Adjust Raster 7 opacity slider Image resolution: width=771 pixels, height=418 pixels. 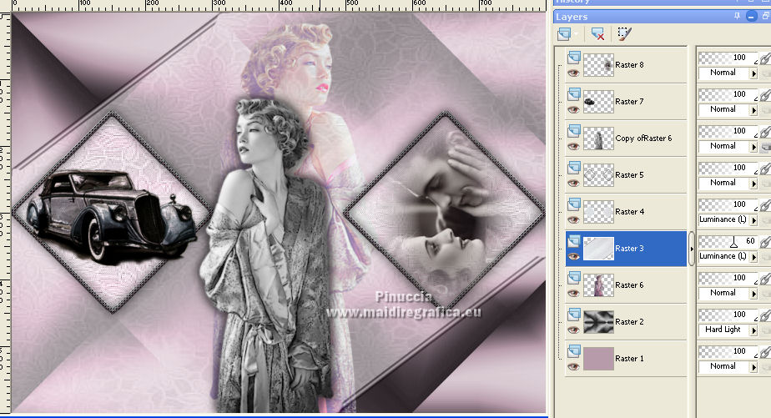pyautogui.click(x=728, y=94)
